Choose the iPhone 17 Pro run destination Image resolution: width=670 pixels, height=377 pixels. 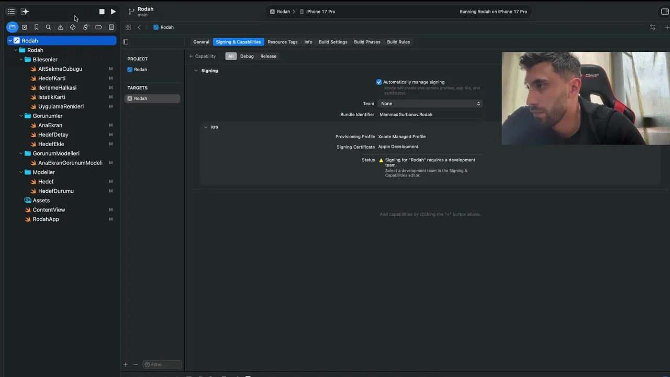pos(317,12)
